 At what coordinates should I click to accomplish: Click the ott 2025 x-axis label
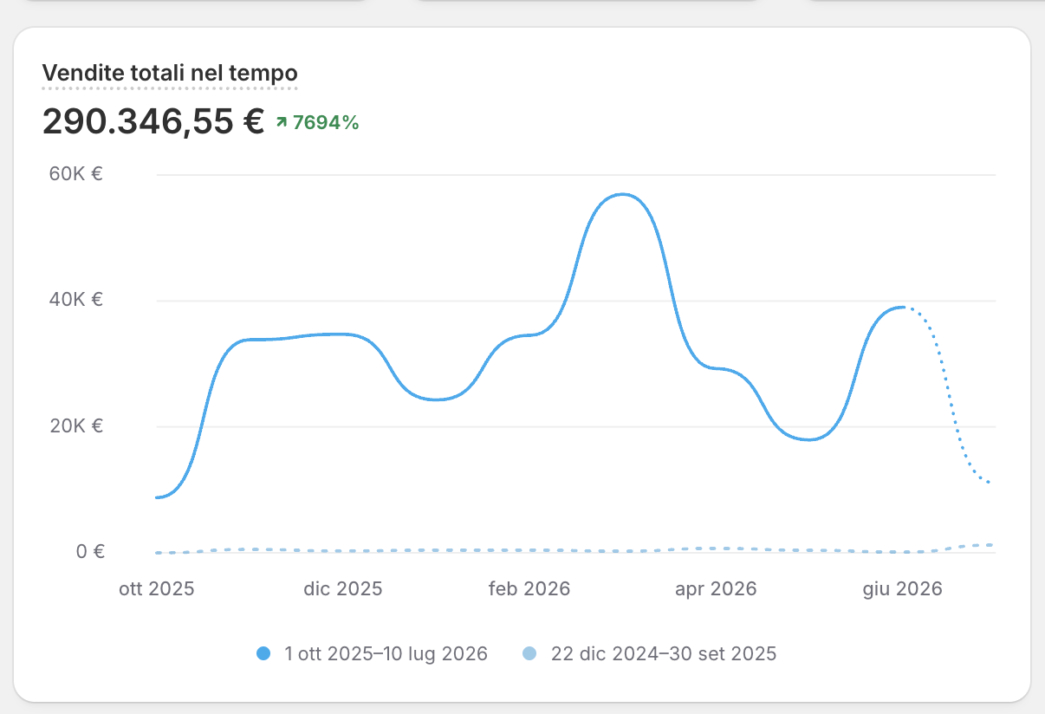tap(157, 589)
